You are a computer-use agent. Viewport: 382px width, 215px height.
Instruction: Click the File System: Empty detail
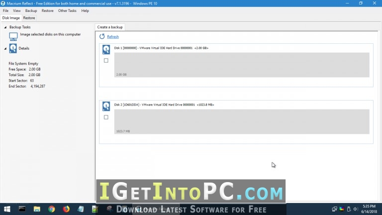pyautogui.click(x=23, y=64)
